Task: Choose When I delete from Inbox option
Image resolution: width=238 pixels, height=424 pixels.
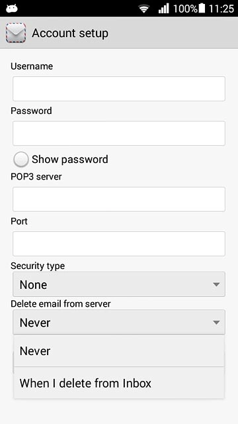Action: pos(119,383)
